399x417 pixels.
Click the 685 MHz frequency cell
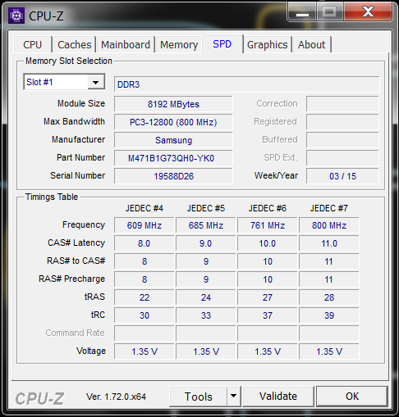tap(206, 225)
